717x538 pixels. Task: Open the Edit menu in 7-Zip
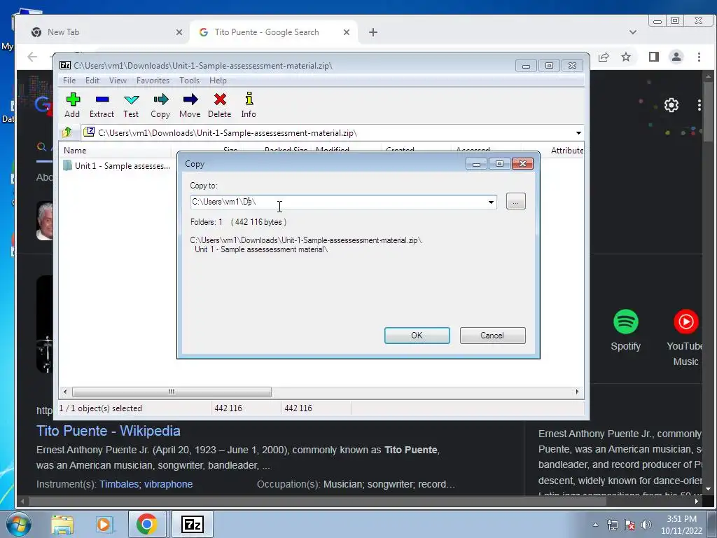[x=92, y=81]
